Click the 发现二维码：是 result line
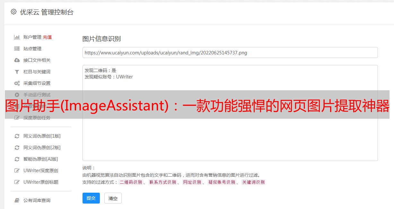The height and width of the screenshot is (209, 394). click(101, 70)
